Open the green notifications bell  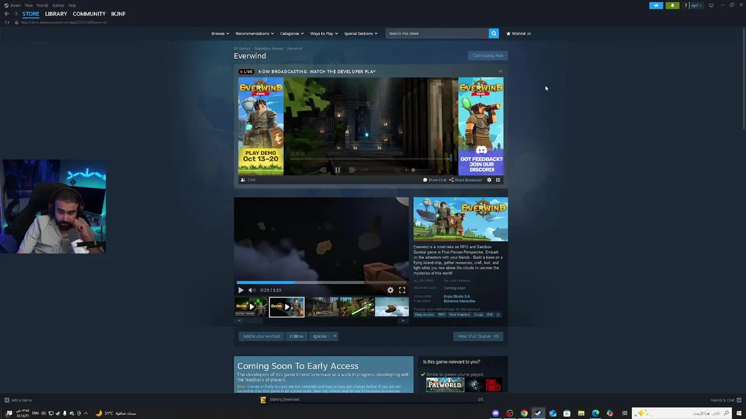673,5
